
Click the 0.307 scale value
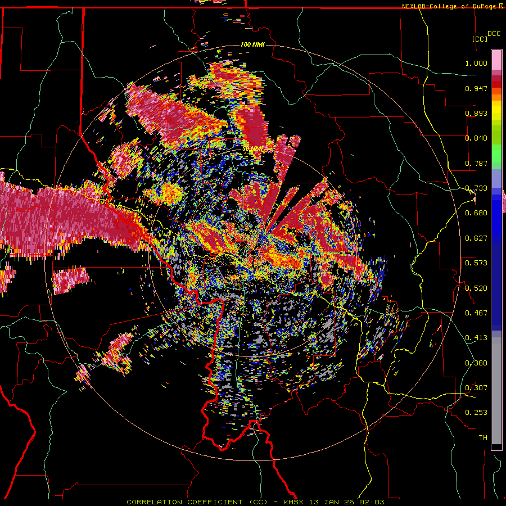click(x=476, y=388)
